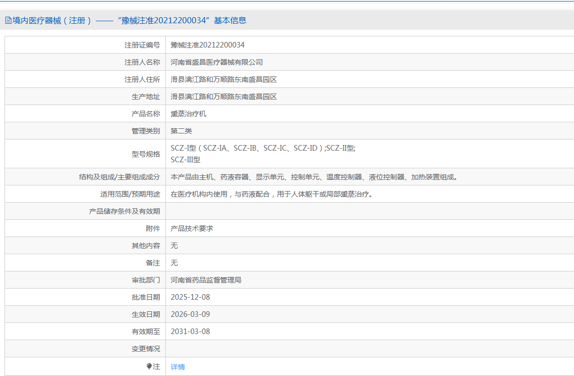The height and width of the screenshot is (376, 574).
Task: Click the 附件 label
Action: (153, 228)
